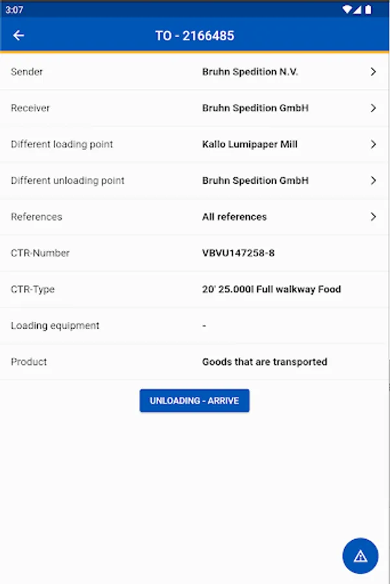This screenshot has height=584, width=390.
Task: Tap the Product row label
Action: click(29, 362)
